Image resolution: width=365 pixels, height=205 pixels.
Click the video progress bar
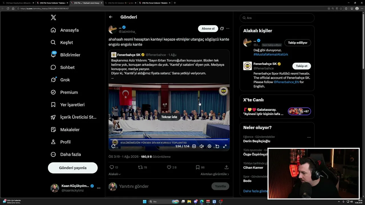169,140
